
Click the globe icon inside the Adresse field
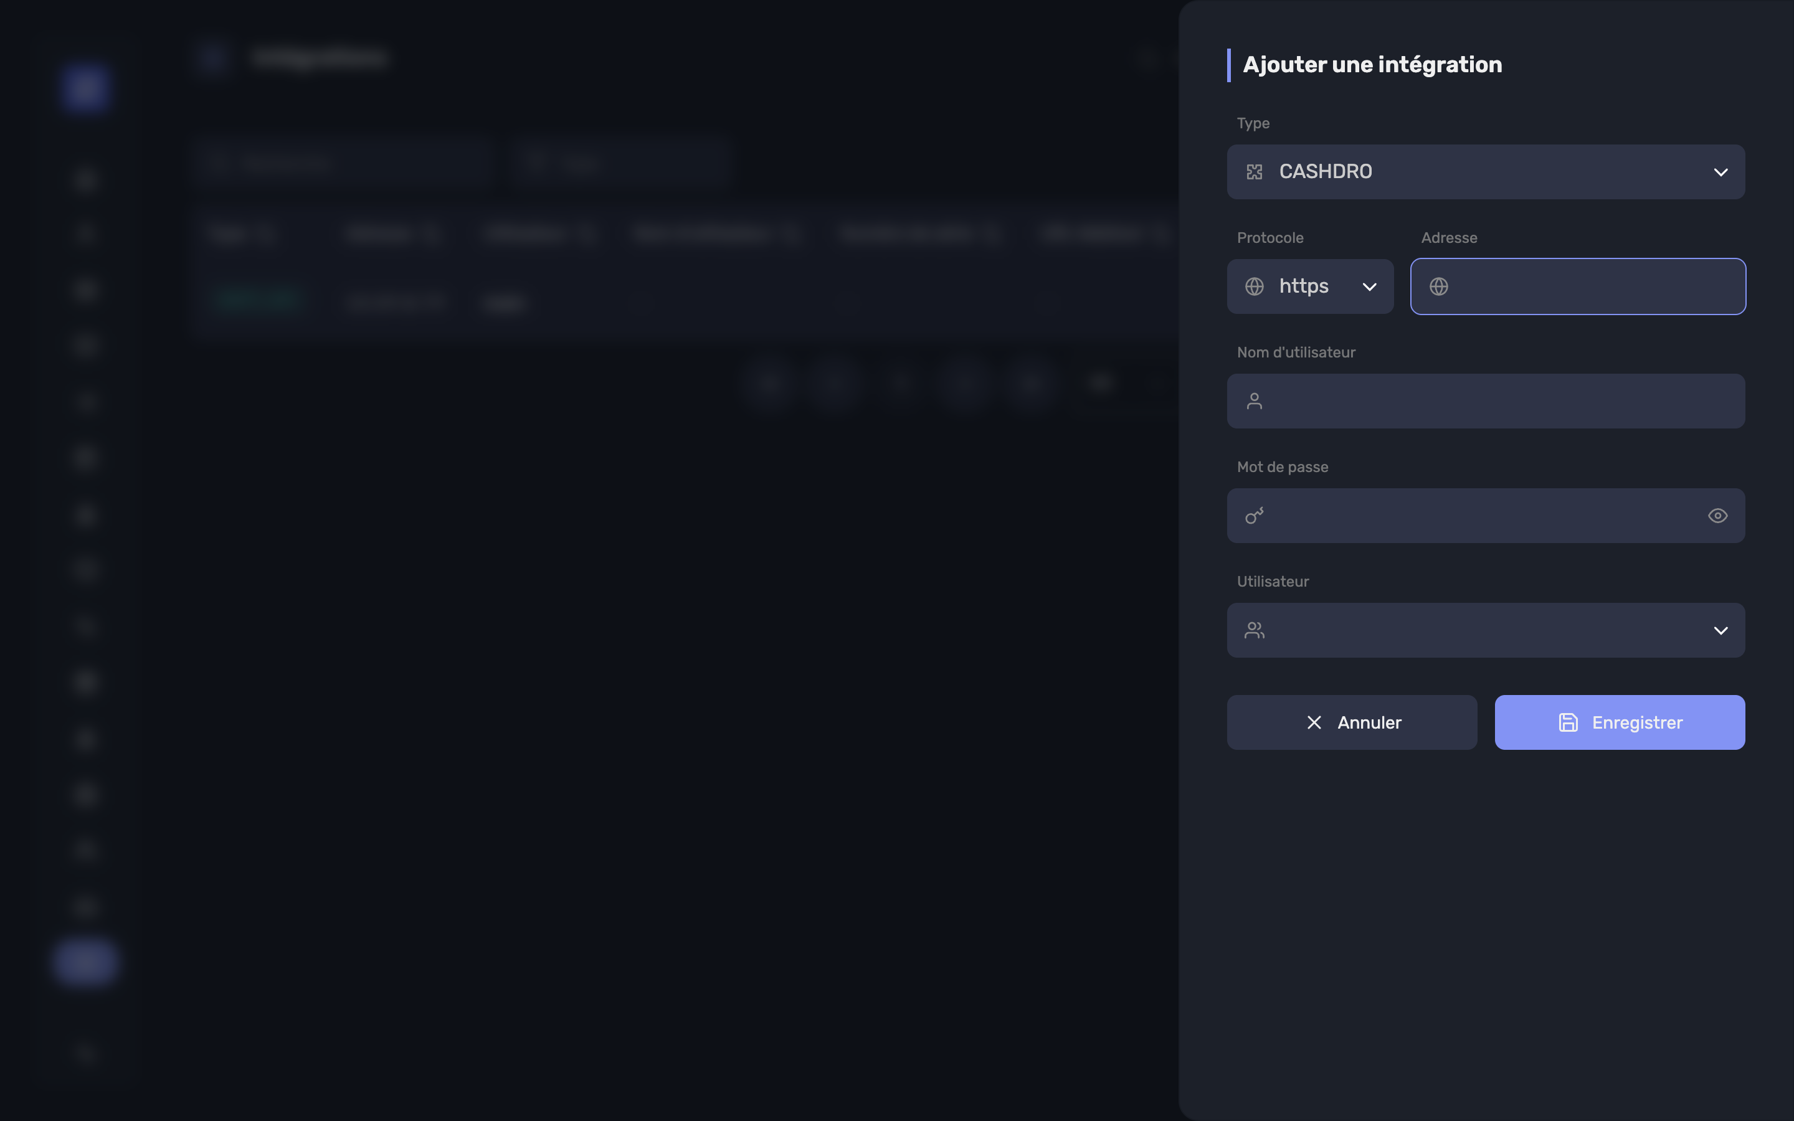(1439, 286)
